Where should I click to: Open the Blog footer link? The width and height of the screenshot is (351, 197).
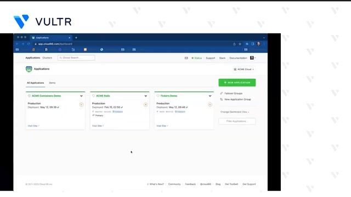coord(218,184)
